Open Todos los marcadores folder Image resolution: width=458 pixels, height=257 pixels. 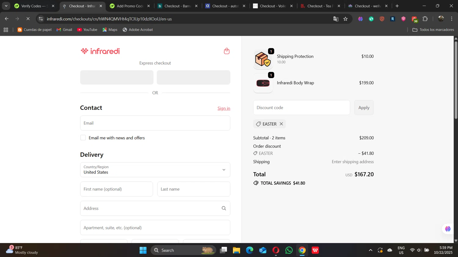pos(433,30)
